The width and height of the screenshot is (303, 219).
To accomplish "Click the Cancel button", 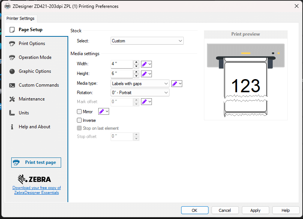I will (225, 210).
